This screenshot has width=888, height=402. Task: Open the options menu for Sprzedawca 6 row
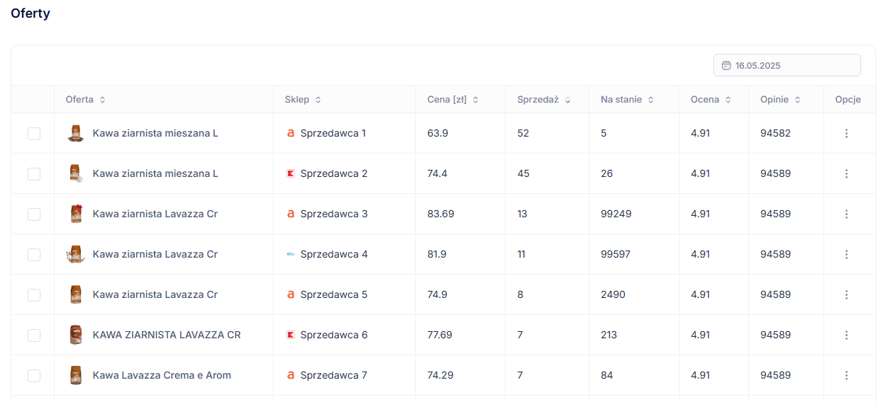pyautogui.click(x=846, y=335)
